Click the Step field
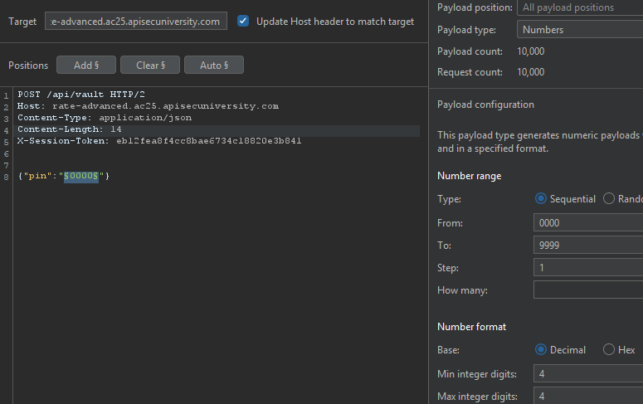Viewport: 643px width, 404px height. click(588, 267)
